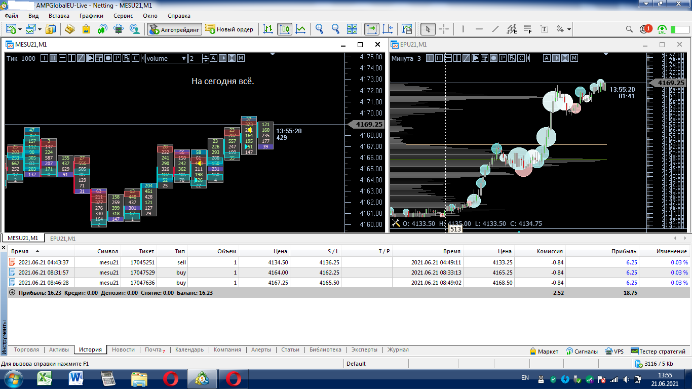Select the Fibonacci retracement tool
The height and width of the screenshot is (389, 692).
click(x=528, y=29)
